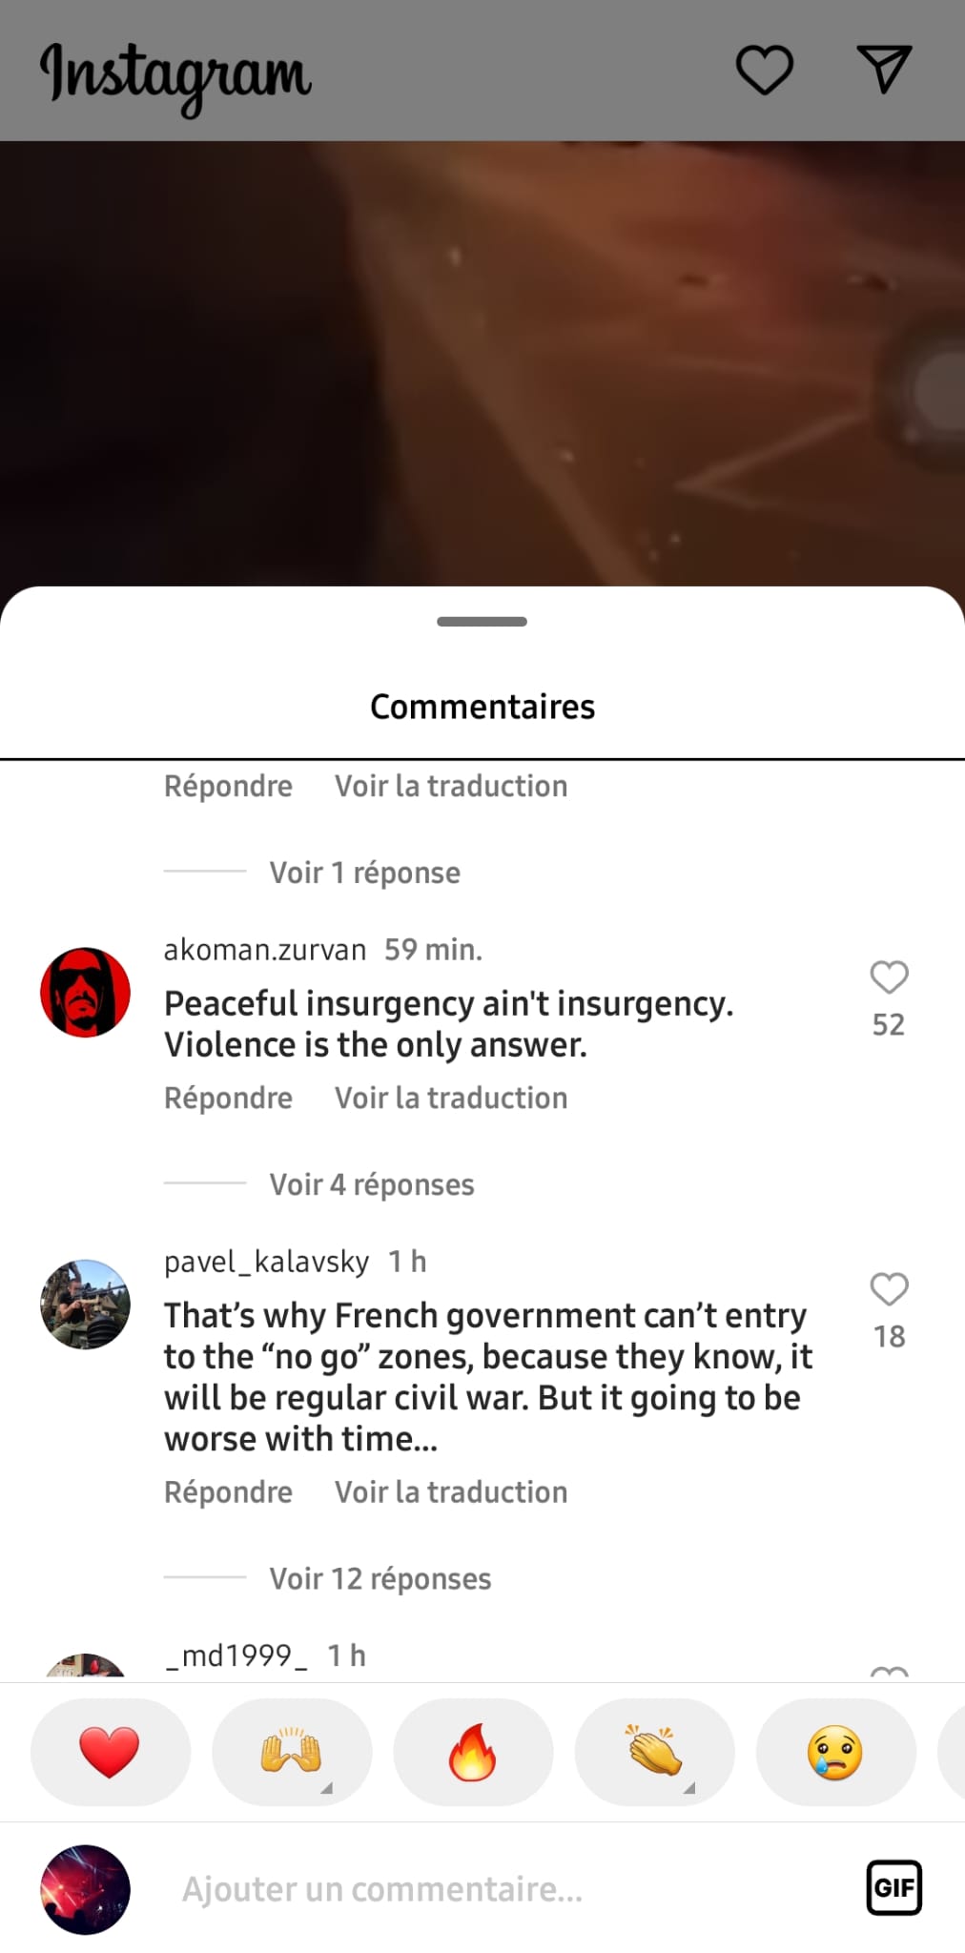Like pavel_kalavsky's comment with 18 likes
965x1953 pixels.
889,1289
